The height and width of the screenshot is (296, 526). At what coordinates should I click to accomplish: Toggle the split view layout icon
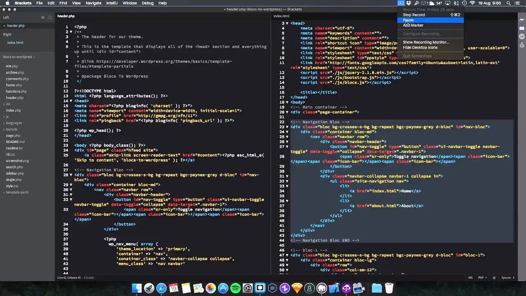click(50, 17)
